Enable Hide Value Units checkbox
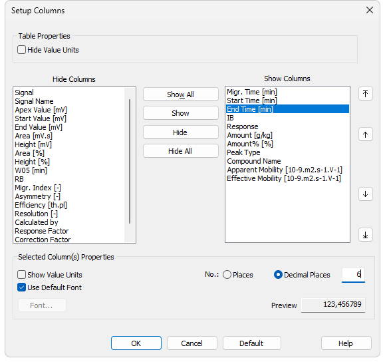 [x=21, y=50]
